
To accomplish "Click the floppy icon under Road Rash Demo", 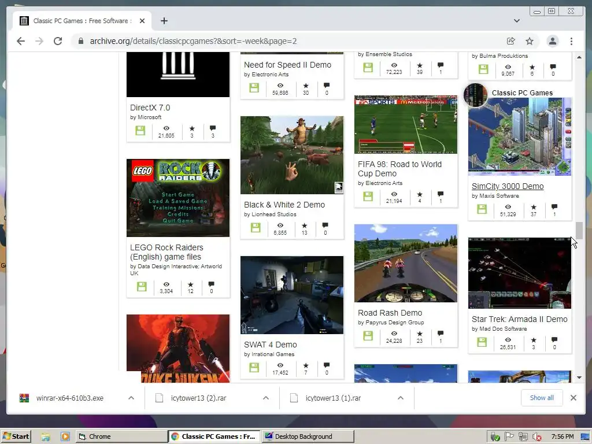I will (368, 336).
